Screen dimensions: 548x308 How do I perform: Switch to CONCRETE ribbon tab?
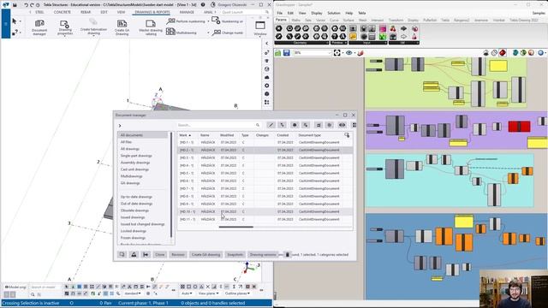click(63, 12)
